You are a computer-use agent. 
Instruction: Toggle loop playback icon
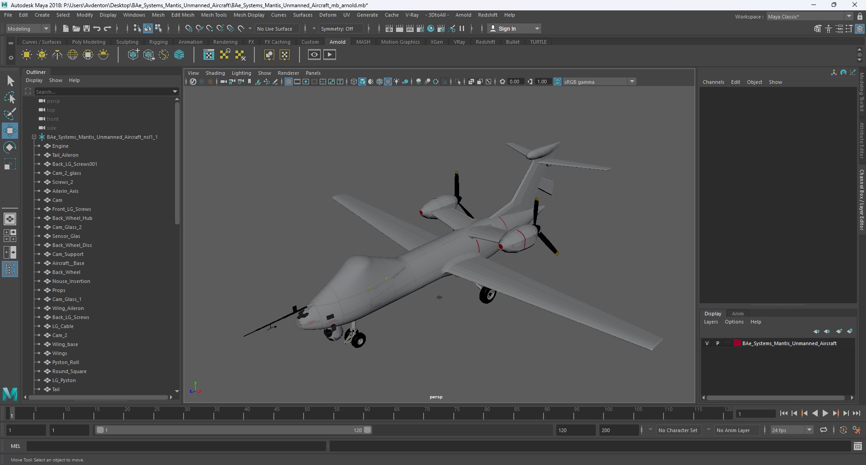pyautogui.click(x=824, y=430)
